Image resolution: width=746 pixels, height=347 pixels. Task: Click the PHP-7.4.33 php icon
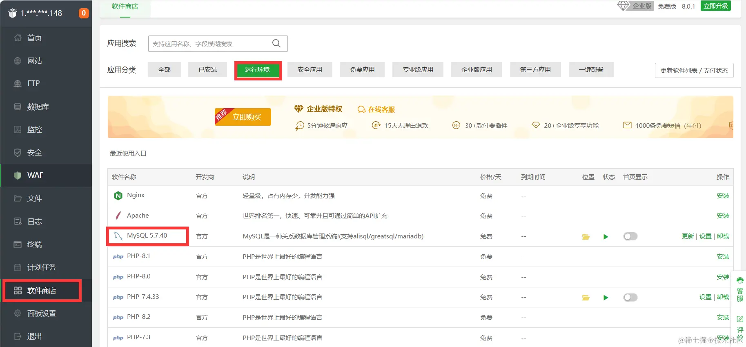coord(118,298)
